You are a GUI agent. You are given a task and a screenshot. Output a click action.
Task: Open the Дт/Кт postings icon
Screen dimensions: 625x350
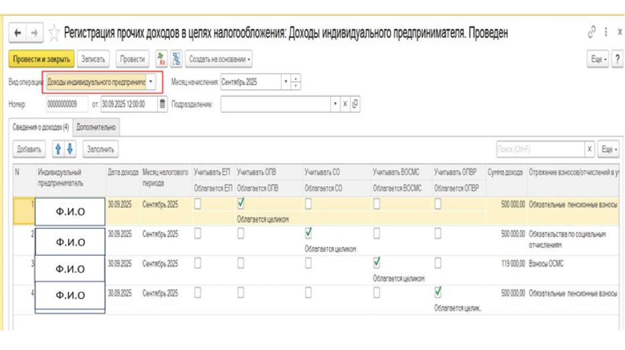click(x=161, y=59)
